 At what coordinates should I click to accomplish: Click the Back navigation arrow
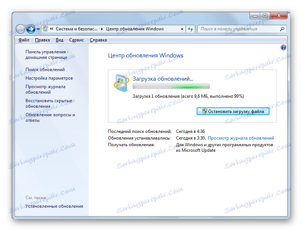coord(20,29)
